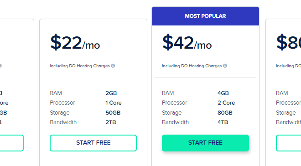
Task: Click the 4TB bandwidth value
Action: pos(223,122)
